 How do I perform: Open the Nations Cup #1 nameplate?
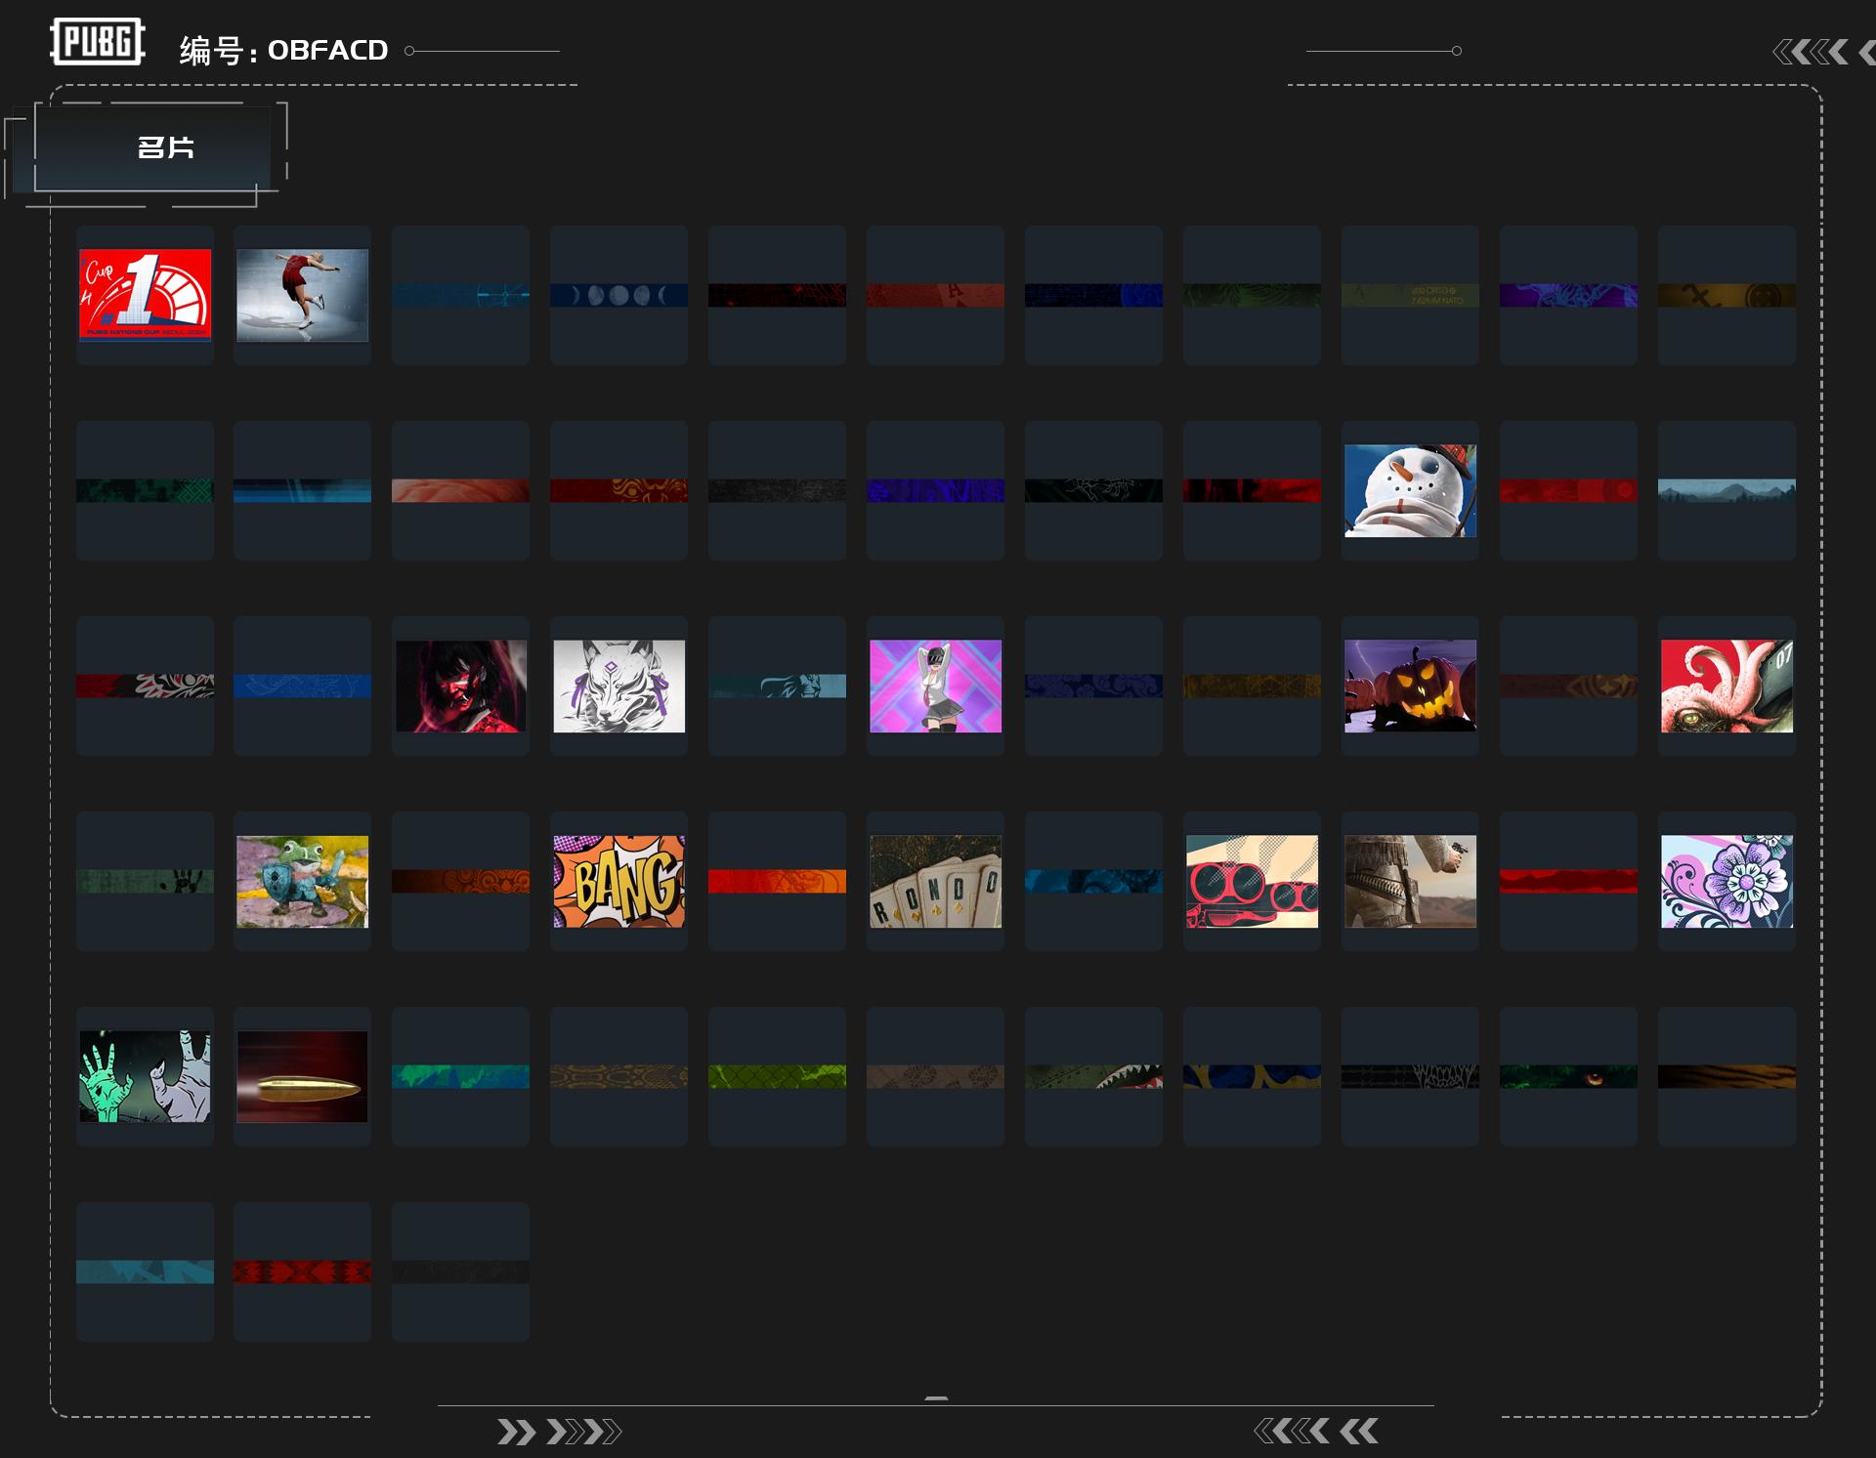[145, 295]
